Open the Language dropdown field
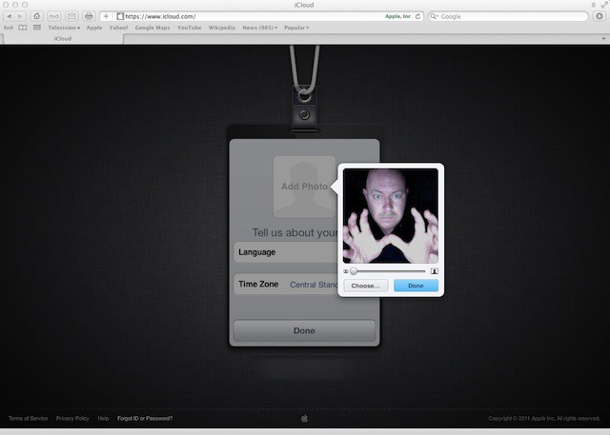610x435 pixels. [x=286, y=252]
